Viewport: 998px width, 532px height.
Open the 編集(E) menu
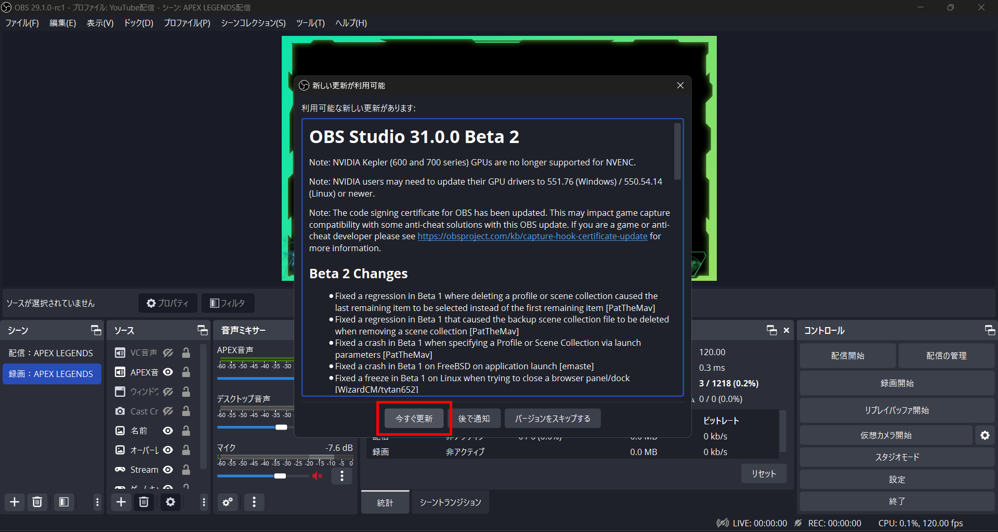coord(62,23)
